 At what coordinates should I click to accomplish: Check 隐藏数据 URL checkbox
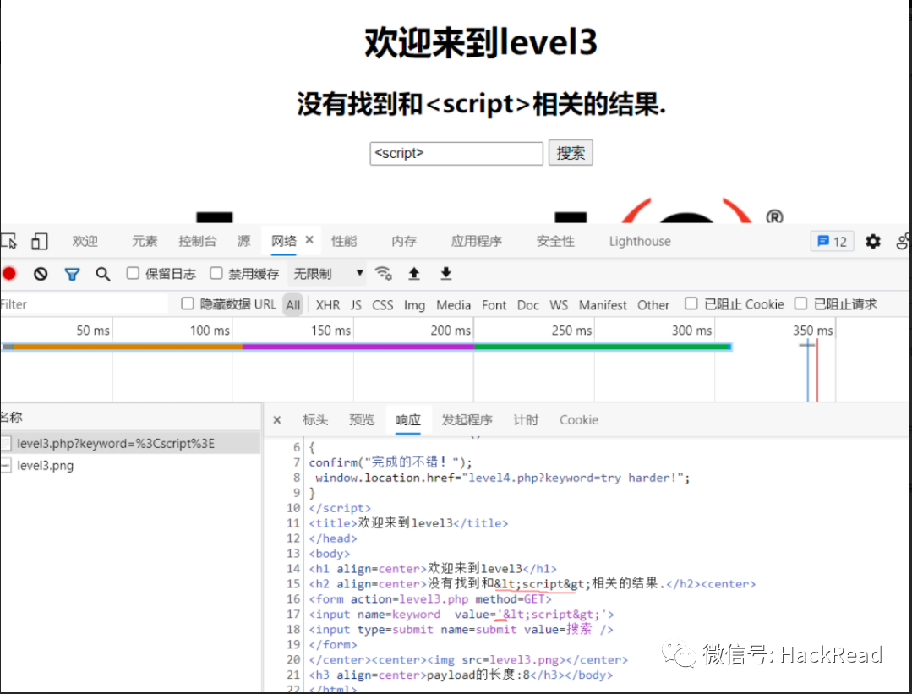pyautogui.click(x=188, y=303)
